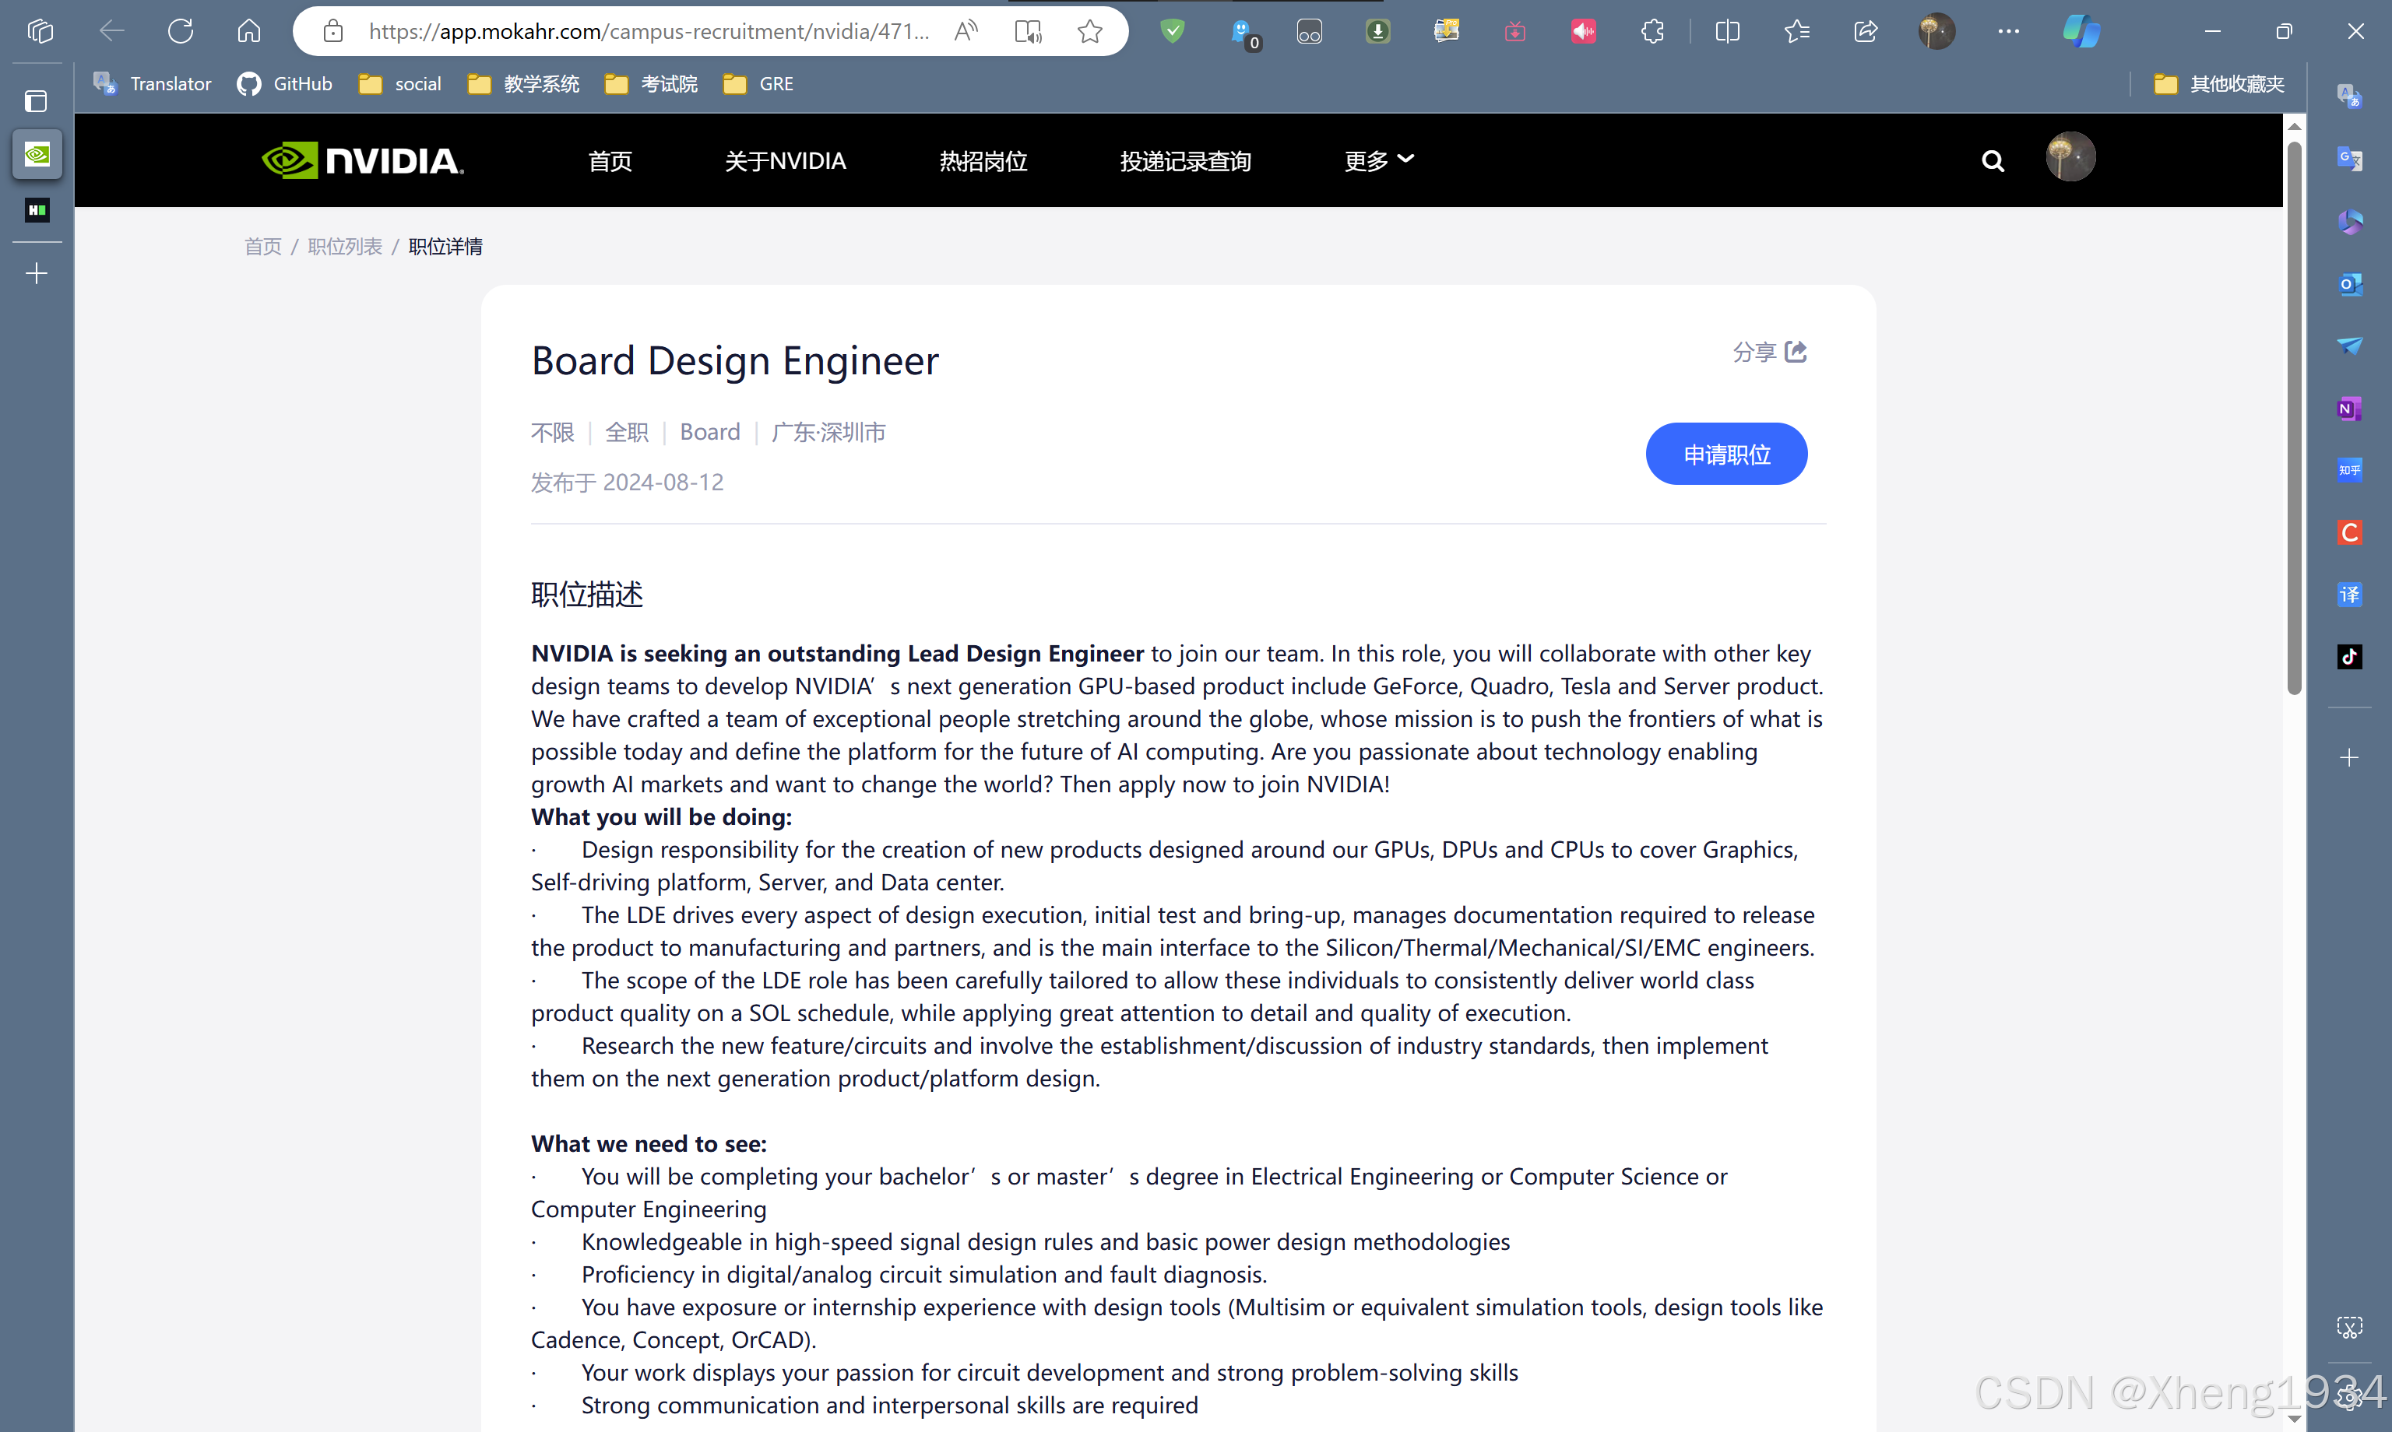
Task: Open the browser Extensions puzzle icon
Action: click(x=1652, y=31)
